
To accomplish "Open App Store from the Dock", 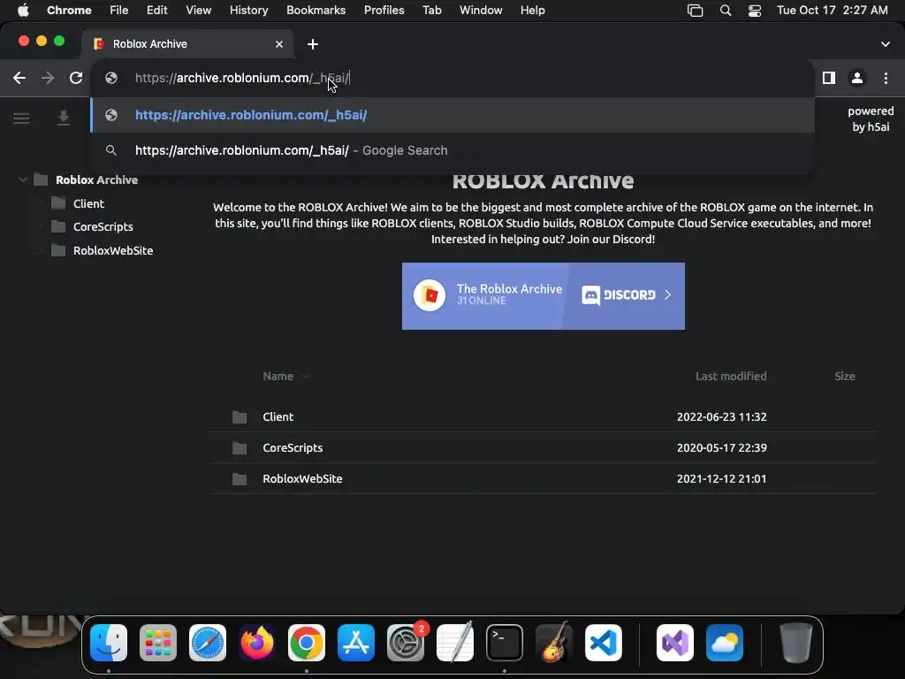I will point(356,643).
